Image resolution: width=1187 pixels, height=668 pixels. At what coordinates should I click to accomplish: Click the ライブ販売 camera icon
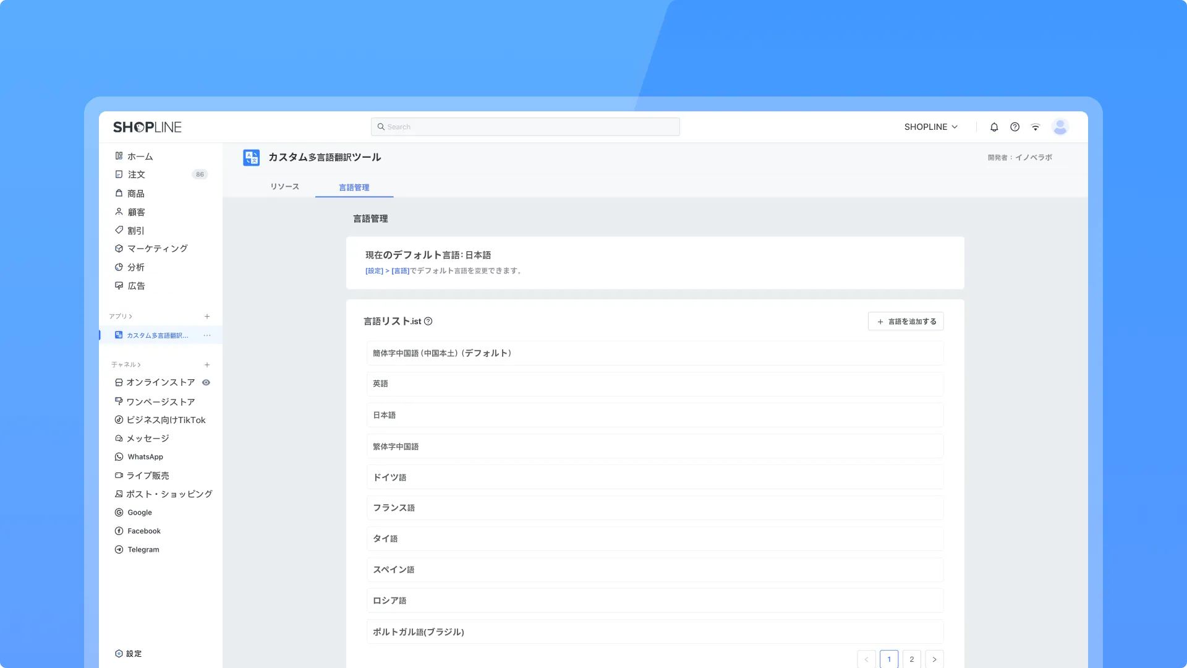(x=119, y=476)
